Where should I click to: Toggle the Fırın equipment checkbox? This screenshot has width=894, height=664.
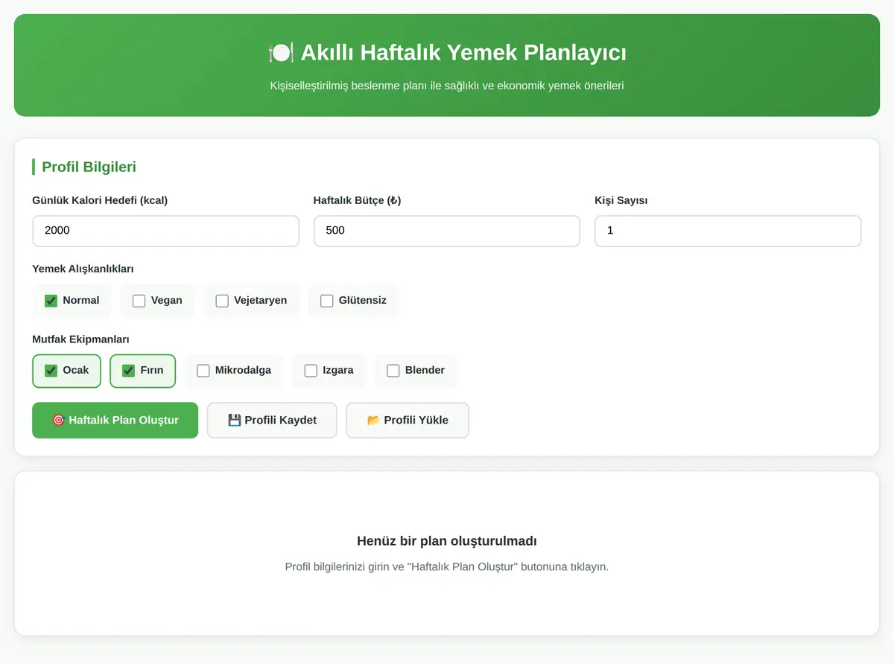click(129, 371)
